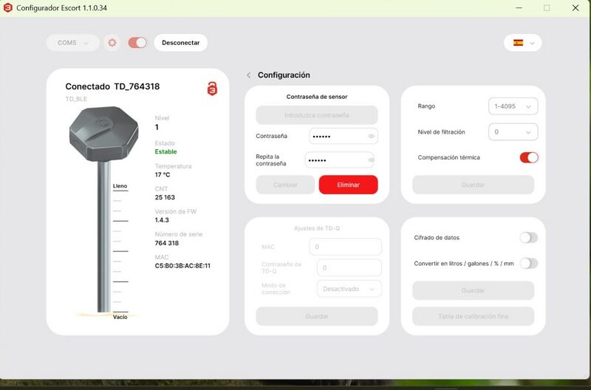
Task: Click the Contraseña de sensor heading
Action: [x=317, y=97]
